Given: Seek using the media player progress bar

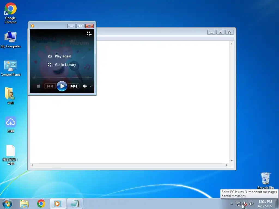Looking at the screenshot, I should point(62,78).
